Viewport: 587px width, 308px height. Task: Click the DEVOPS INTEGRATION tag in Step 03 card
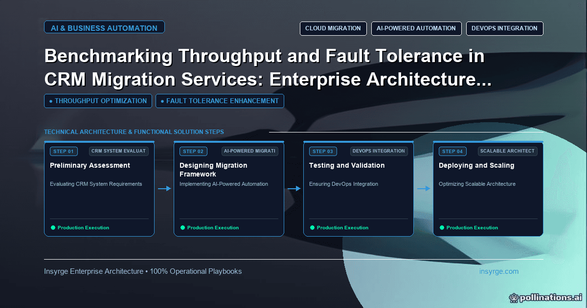point(379,151)
